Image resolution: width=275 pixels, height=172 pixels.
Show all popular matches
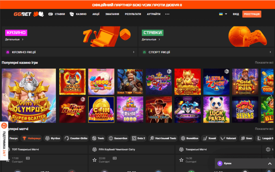264,129
